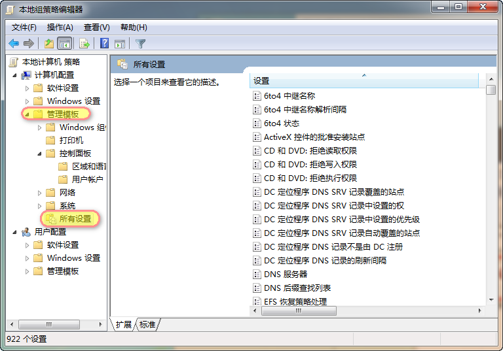Select the 打印机 folder in tree

point(71,141)
